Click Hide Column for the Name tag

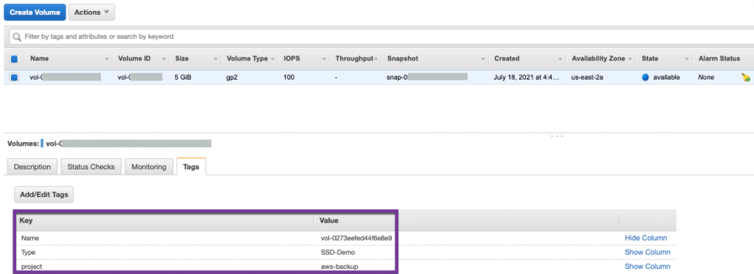(646, 238)
